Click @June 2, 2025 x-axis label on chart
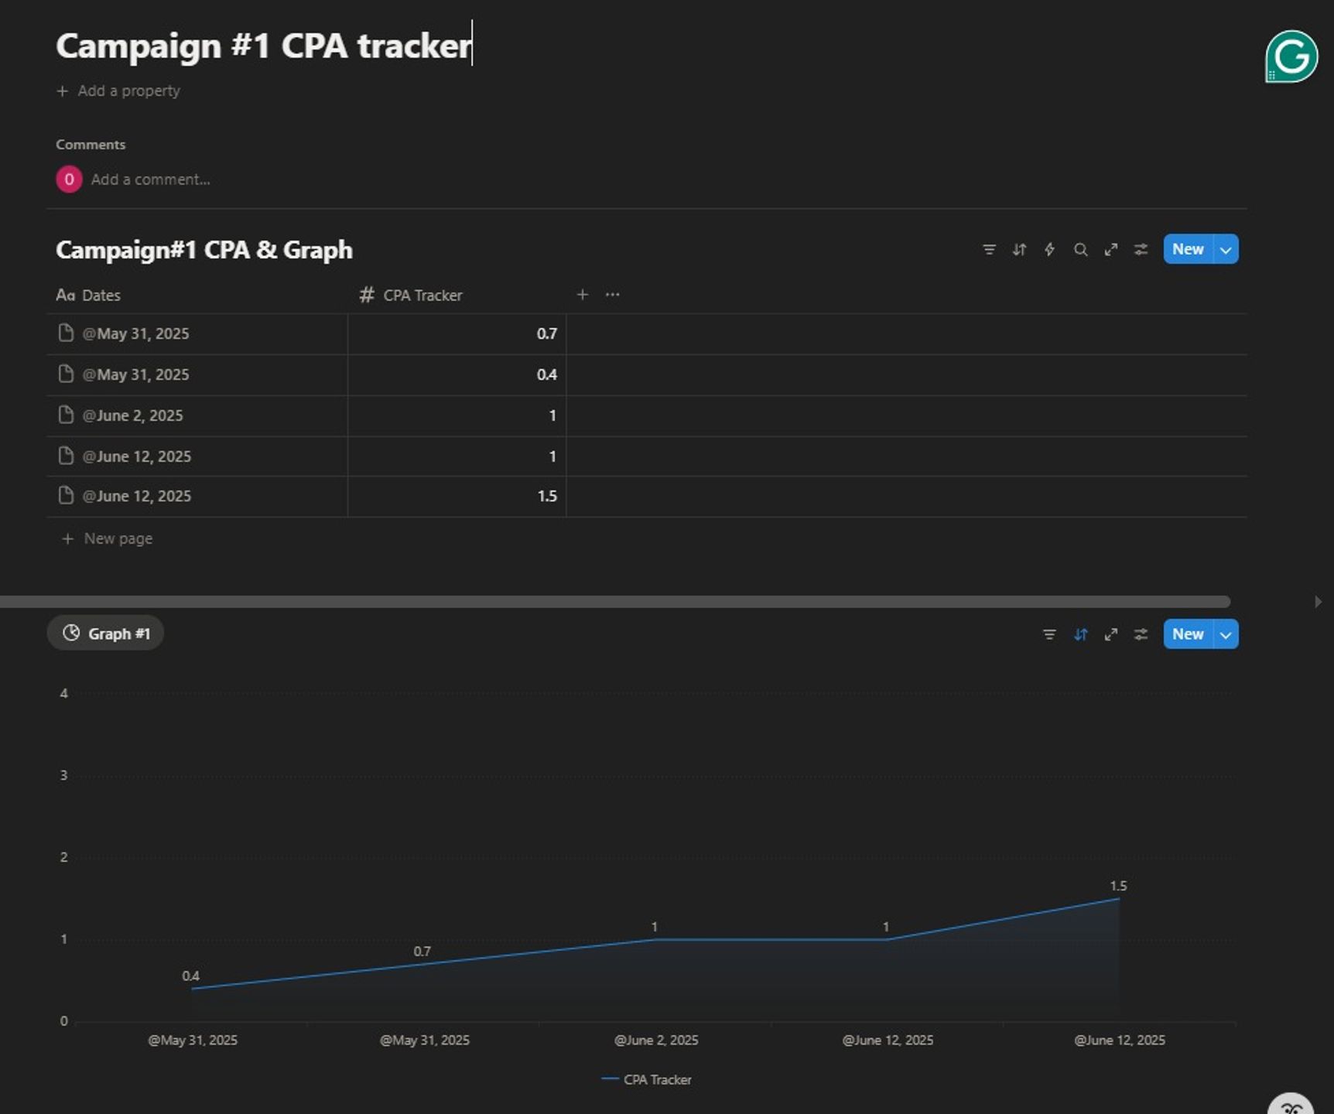The width and height of the screenshot is (1334, 1114). pyautogui.click(x=656, y=1041)
